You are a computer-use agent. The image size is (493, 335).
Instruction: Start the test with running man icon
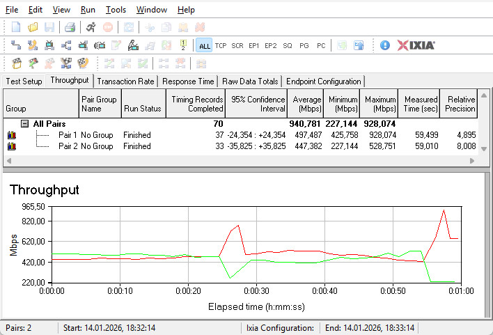click(x=91, y=27)
